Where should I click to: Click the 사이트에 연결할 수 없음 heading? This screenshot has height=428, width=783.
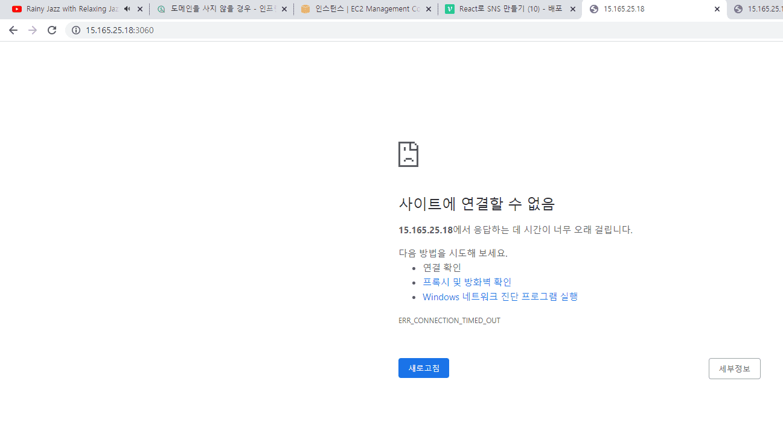pyautogui.click(x=476, y=204)
